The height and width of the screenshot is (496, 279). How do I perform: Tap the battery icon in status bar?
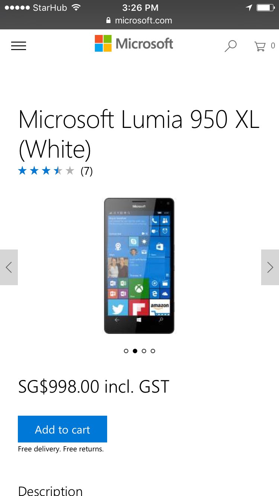pos(266,7)
